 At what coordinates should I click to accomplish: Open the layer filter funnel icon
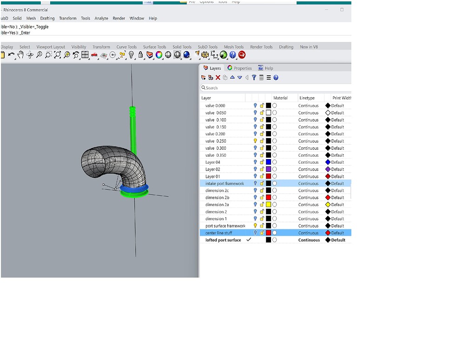tap(254, 78)
